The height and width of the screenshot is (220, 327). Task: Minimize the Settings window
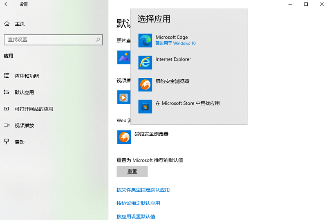(x=290, y=4)
